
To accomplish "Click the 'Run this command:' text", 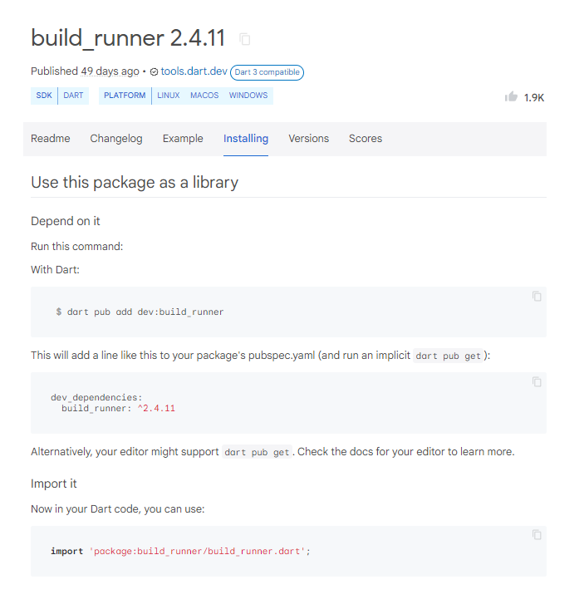I will coord(77,247).
